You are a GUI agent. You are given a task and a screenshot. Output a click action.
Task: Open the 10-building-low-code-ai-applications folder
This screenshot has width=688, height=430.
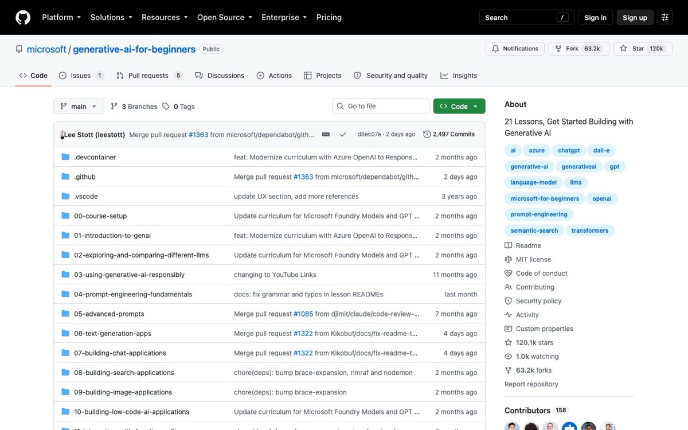coord(131,412)
